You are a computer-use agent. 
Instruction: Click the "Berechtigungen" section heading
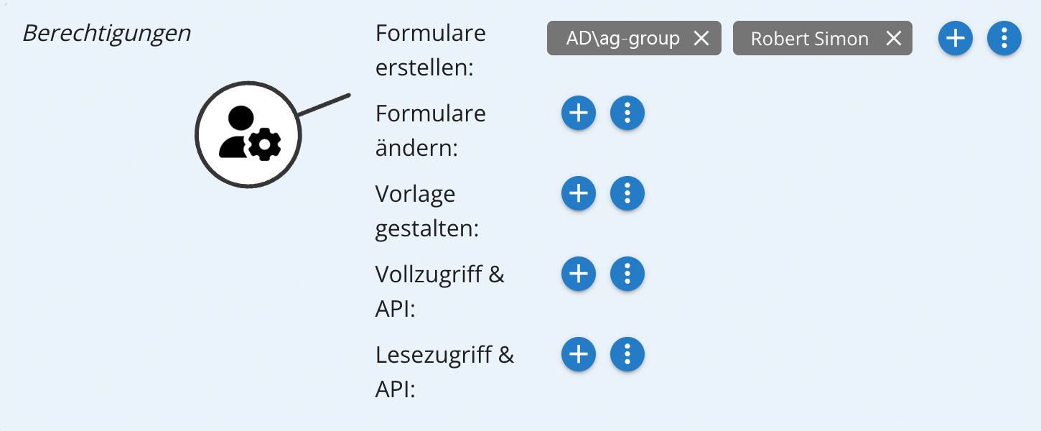coord(106,33)
